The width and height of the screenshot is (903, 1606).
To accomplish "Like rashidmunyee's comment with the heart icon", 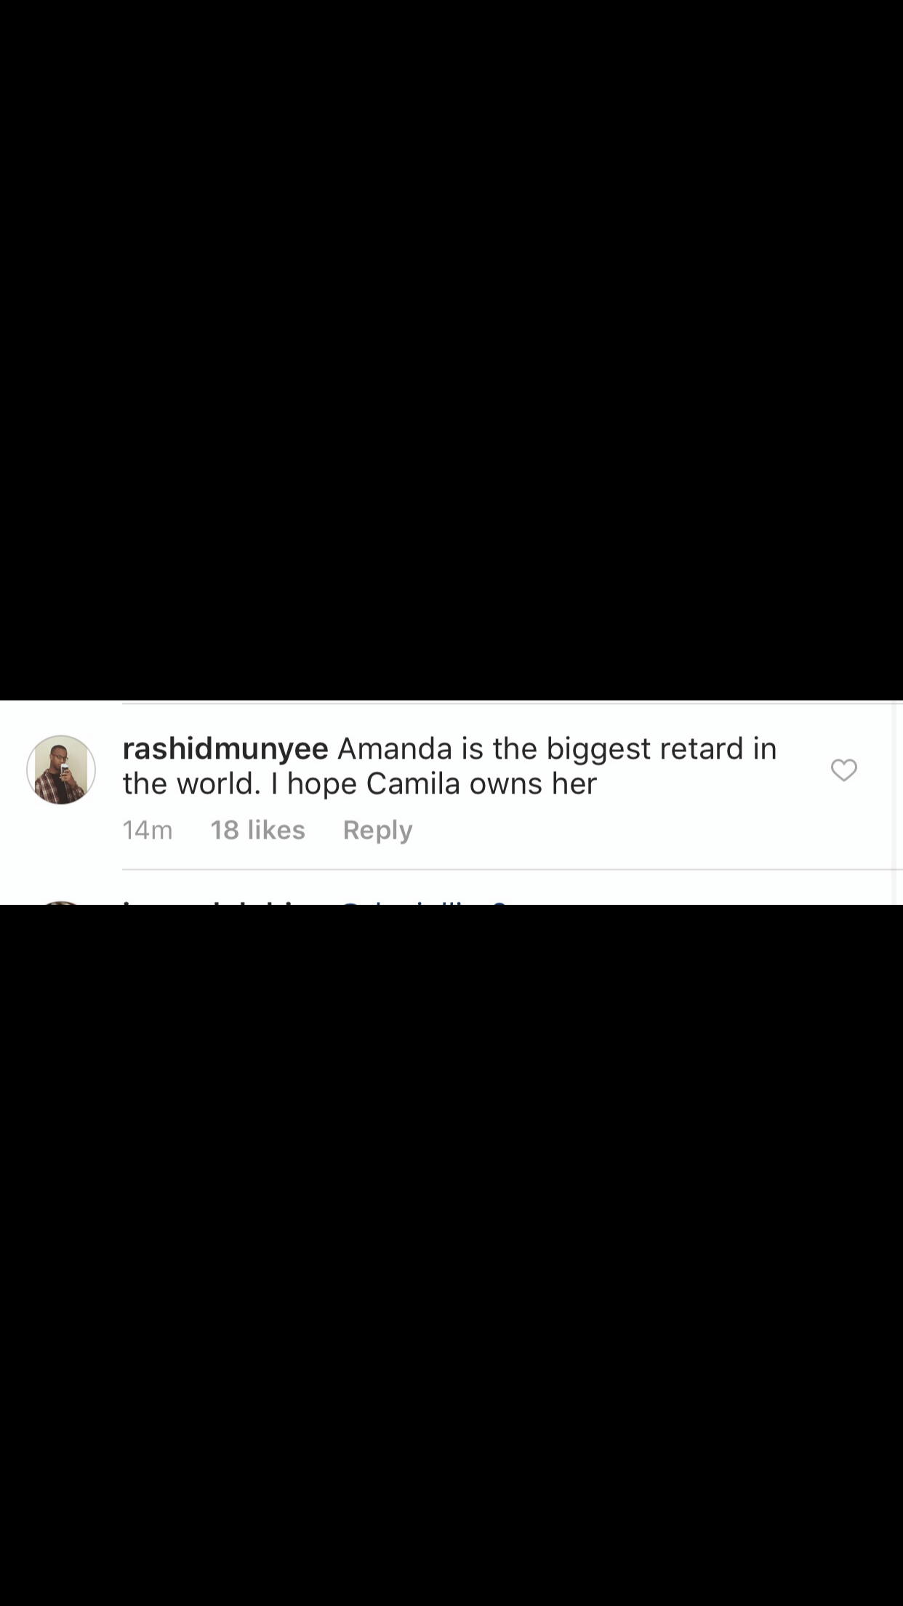I will coord(843,770).
